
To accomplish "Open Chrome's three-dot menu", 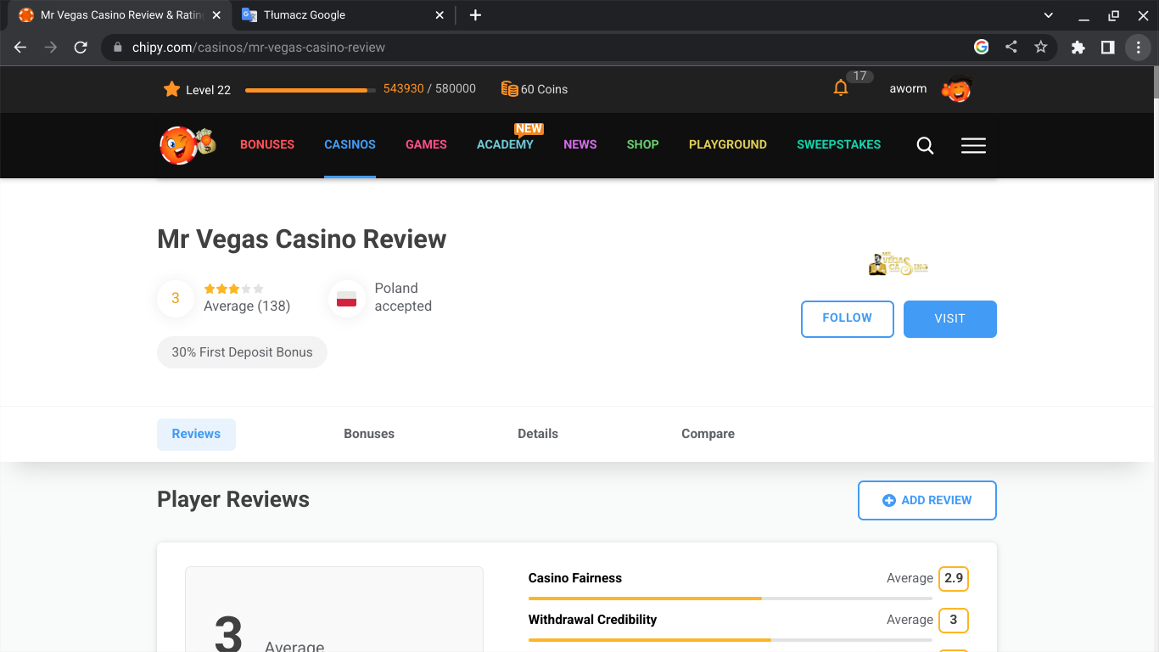I will (1138, 48).
